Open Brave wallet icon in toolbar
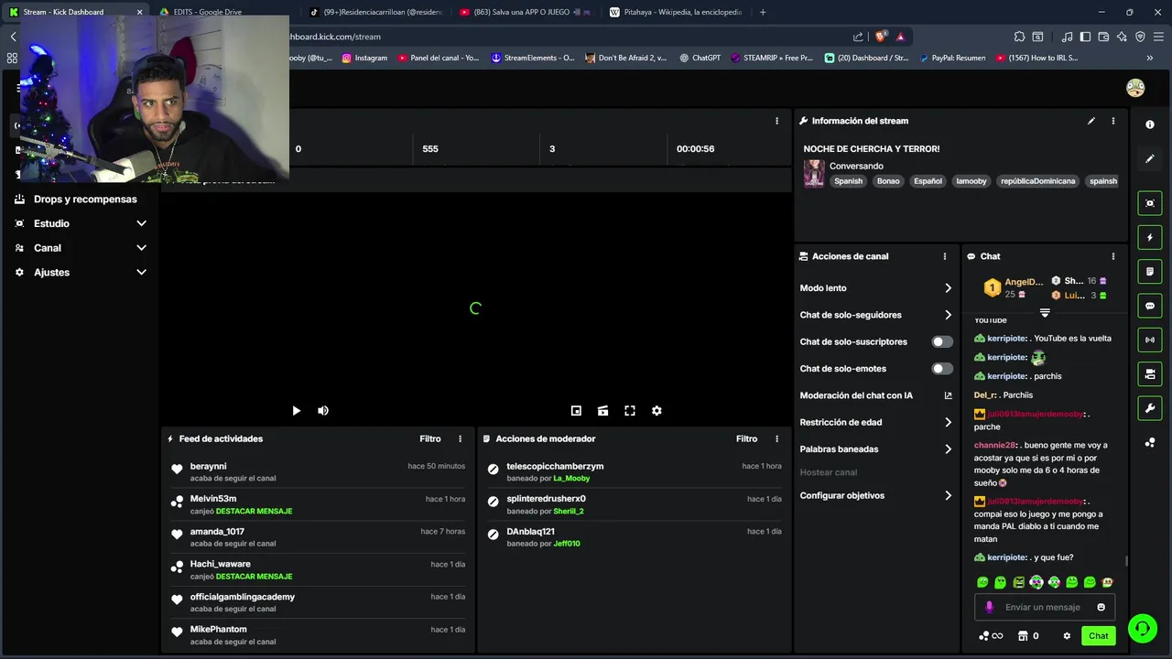1172x659 pixels. click(x=1103, y=37)
